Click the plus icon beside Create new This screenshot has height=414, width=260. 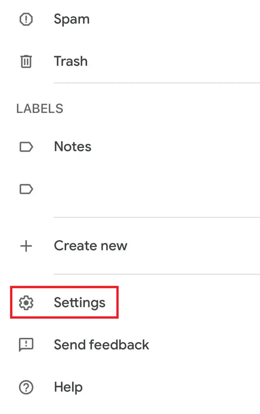26,246
